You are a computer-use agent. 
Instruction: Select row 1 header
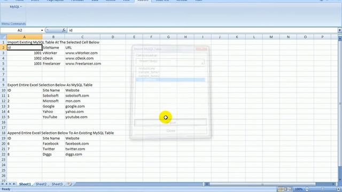[x=3, y=42]
